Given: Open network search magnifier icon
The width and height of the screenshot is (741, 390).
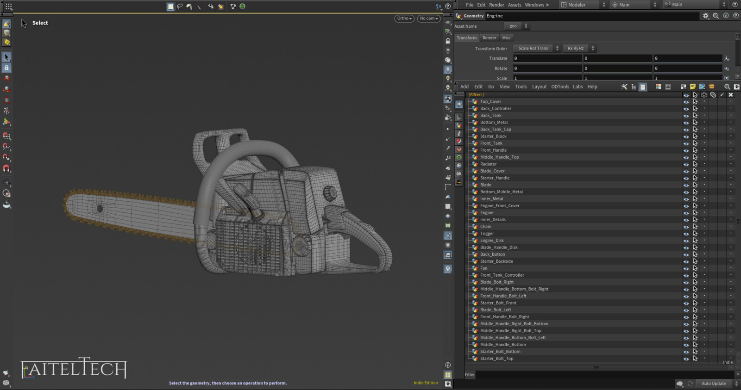Looking at the screenshot, I should coord(727,87).
